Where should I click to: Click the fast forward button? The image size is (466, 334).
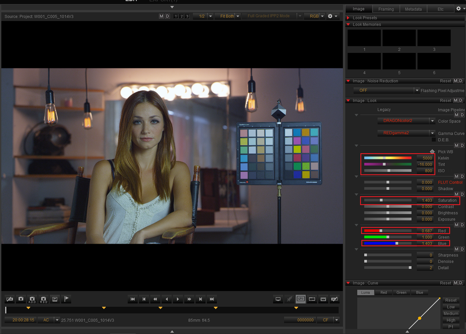[189, 299]
